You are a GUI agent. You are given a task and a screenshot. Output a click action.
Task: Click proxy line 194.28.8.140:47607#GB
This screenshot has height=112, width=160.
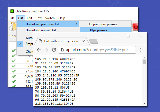click(x=55, y=71)
